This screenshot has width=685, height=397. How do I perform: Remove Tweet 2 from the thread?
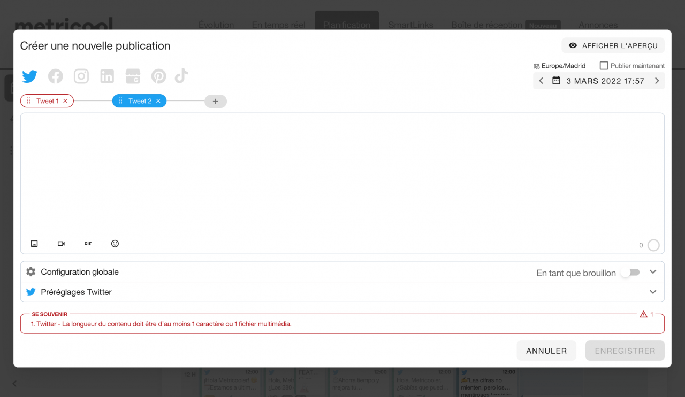click(158, 100)
